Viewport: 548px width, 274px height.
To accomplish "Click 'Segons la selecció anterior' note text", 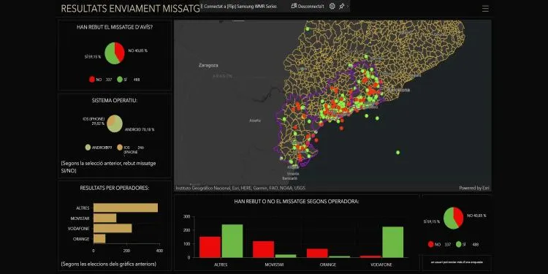I will click(108, 167).
